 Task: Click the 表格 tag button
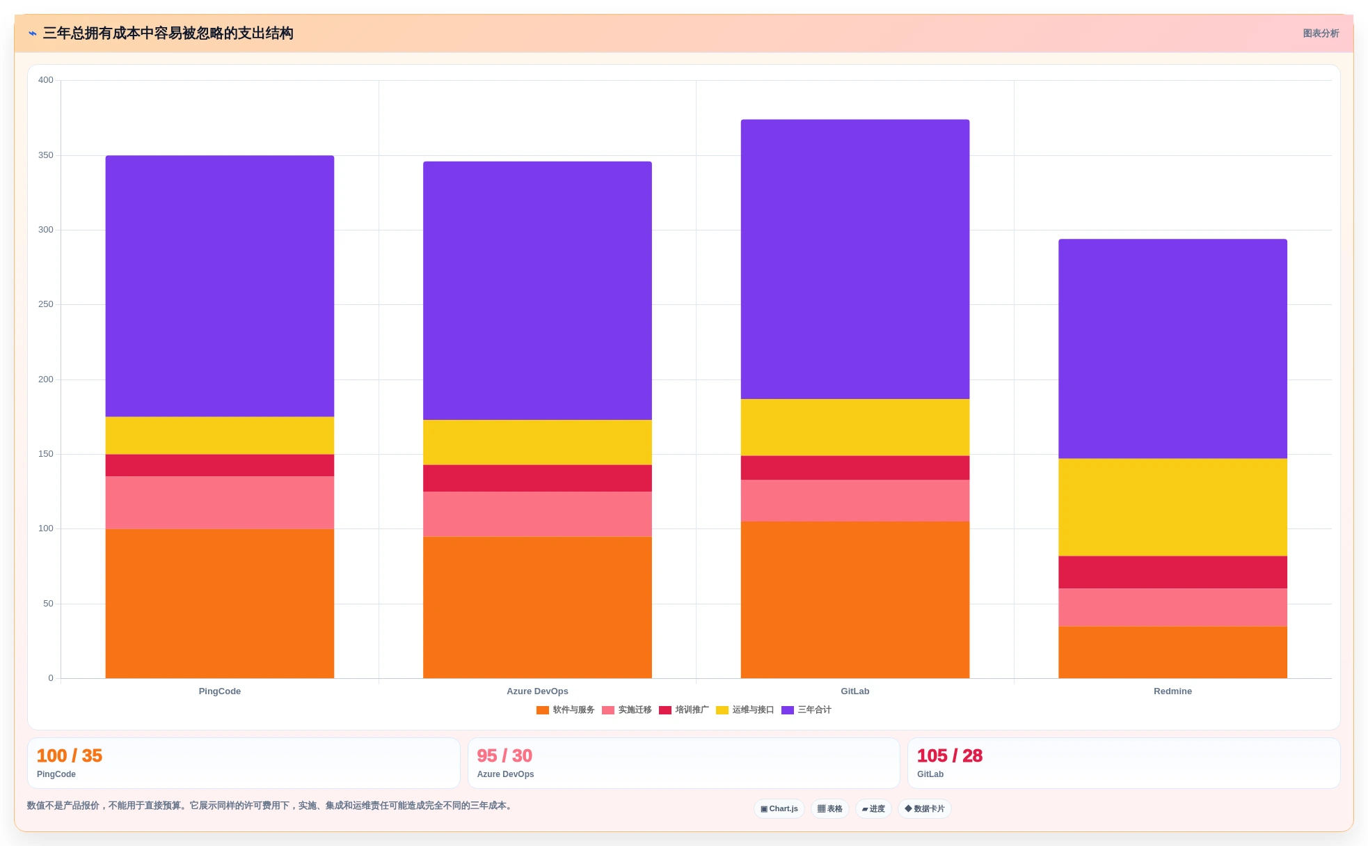click(x=829, y=809)
